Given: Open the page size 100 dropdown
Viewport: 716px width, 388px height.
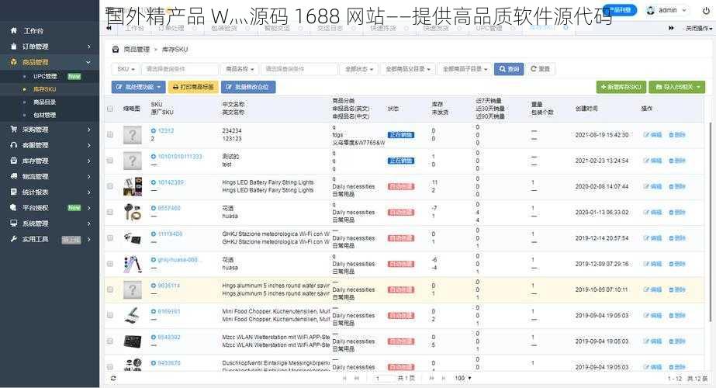Looking at the screenshot, I should point(462,379).
